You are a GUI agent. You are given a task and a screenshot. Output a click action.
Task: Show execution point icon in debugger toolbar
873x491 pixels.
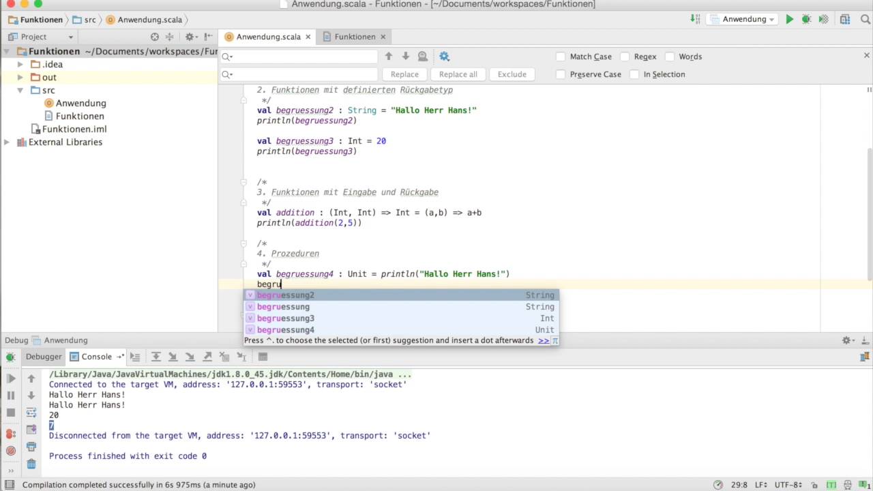pos(135,357)
